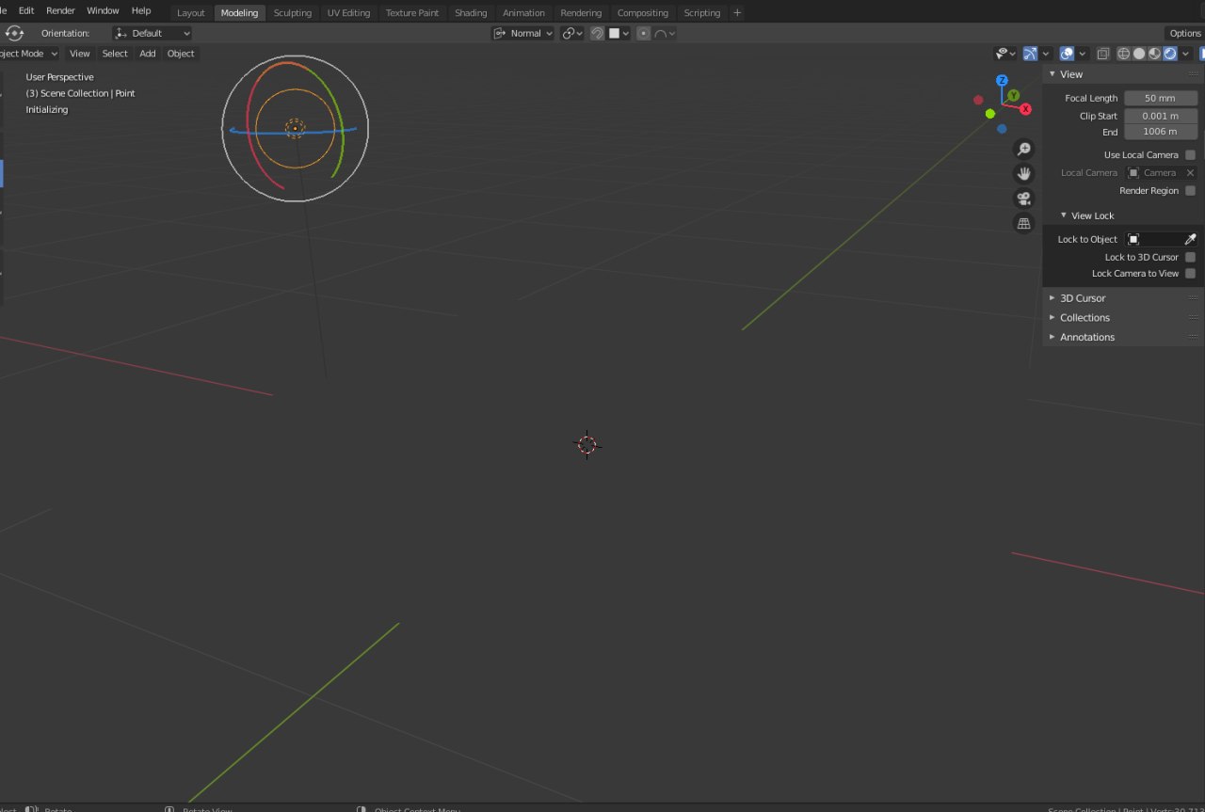
Task: Click the pan view hand icon
Action: point(1023,173)
